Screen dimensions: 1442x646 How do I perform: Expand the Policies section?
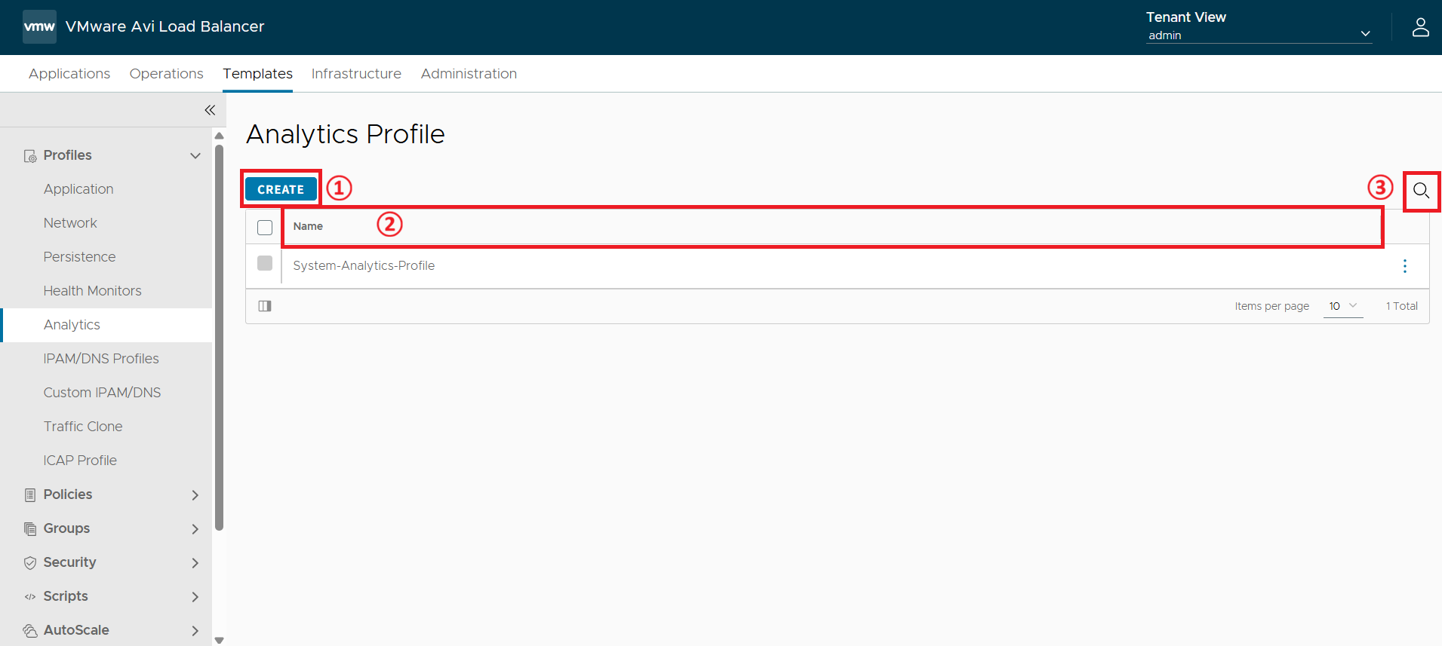(112, 494)
